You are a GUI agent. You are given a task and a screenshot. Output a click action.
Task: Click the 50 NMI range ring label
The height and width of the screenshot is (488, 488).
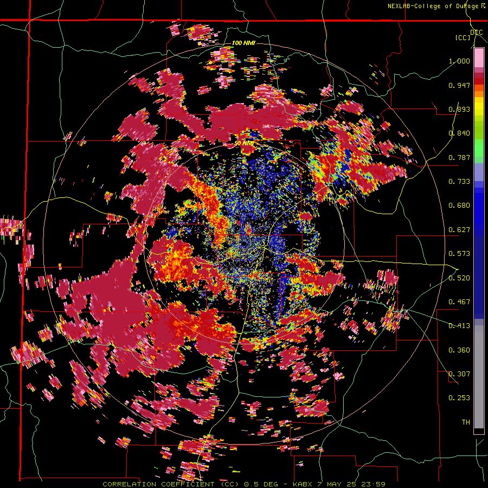tap(244, 144)
